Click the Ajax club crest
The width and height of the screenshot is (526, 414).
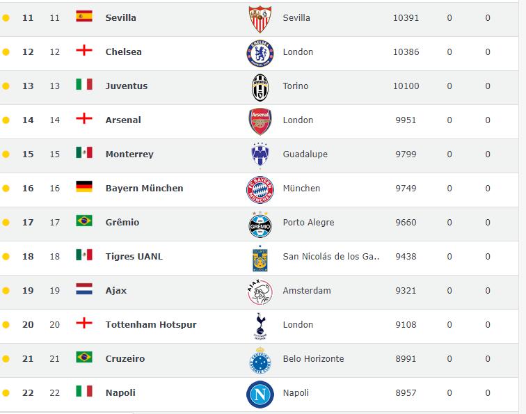(260, 292)
